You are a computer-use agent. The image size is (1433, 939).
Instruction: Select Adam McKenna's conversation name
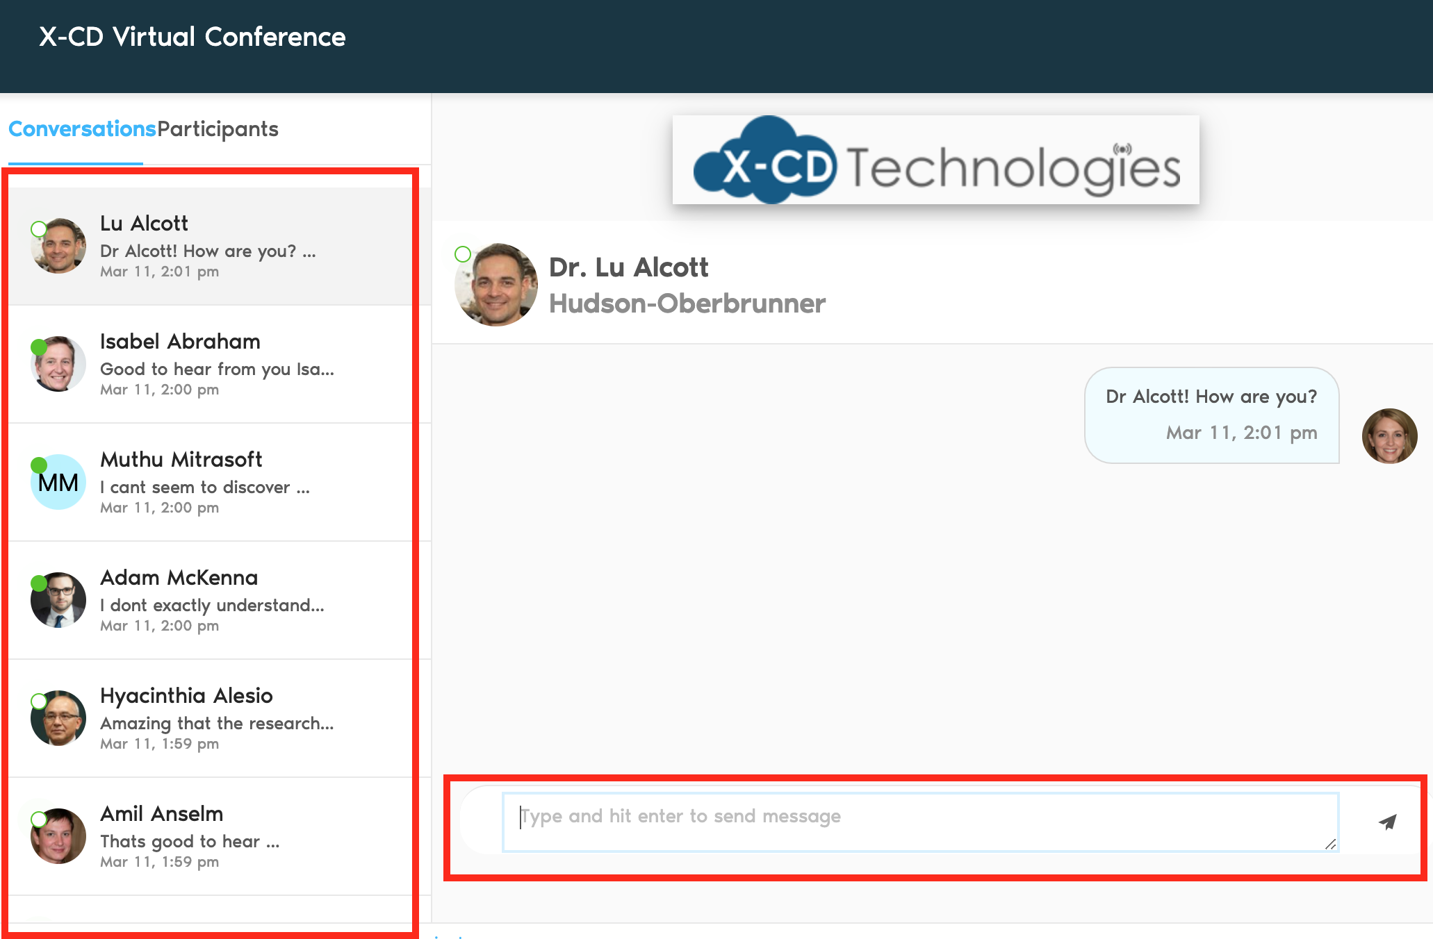tap(179, 578)
